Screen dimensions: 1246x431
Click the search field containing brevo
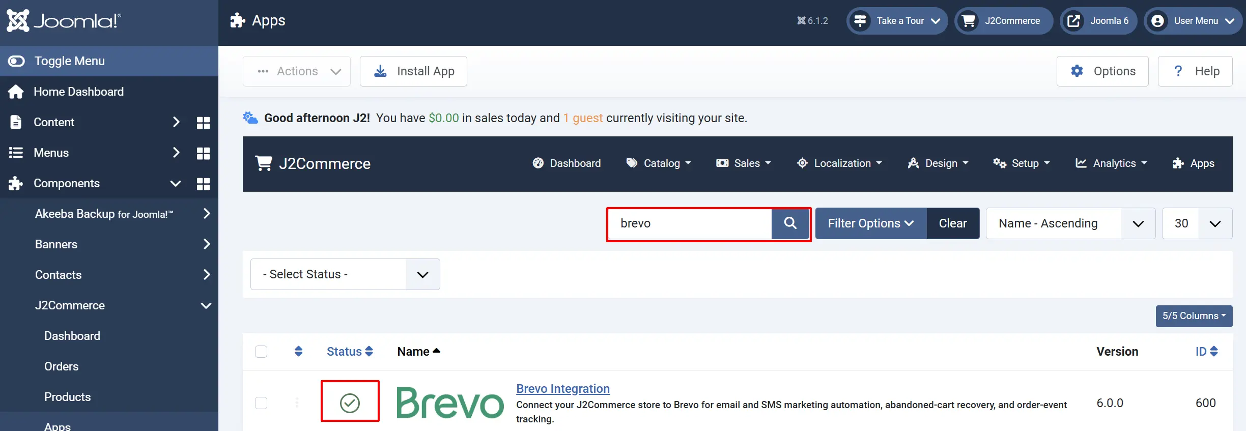point(690,223)
